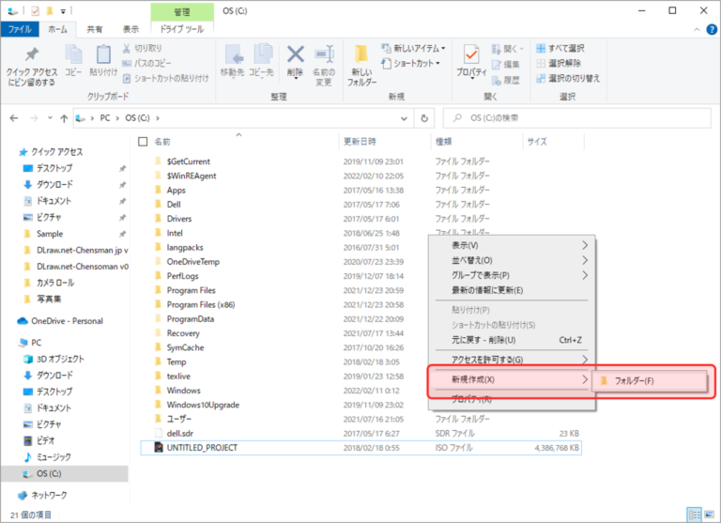This screenshot has height=523, width=721.
Task: Click the クイック アクセスにピン留めする pin icon
Action: tap(31, 55)
